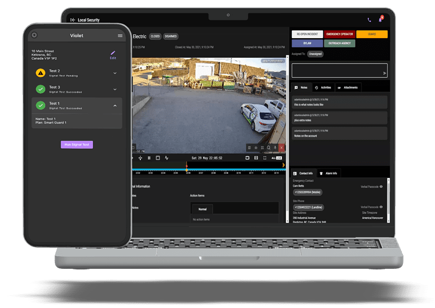The image size is (435, 308).
Task: Click the incident panel vertical scrollbar
Action: (x=287, y=139)
